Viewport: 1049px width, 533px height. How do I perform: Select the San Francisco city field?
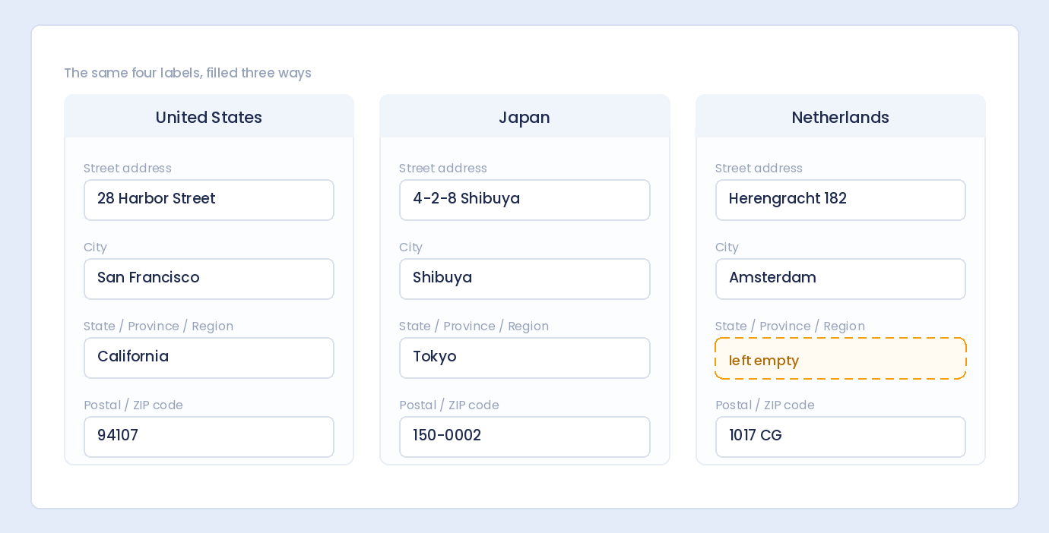(x=209, y=279)
